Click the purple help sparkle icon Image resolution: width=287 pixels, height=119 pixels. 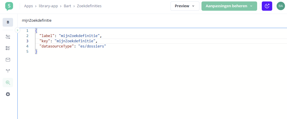pos(267,6)
